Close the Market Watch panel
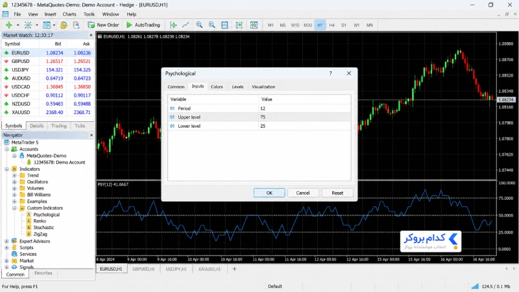 [91, 35]
